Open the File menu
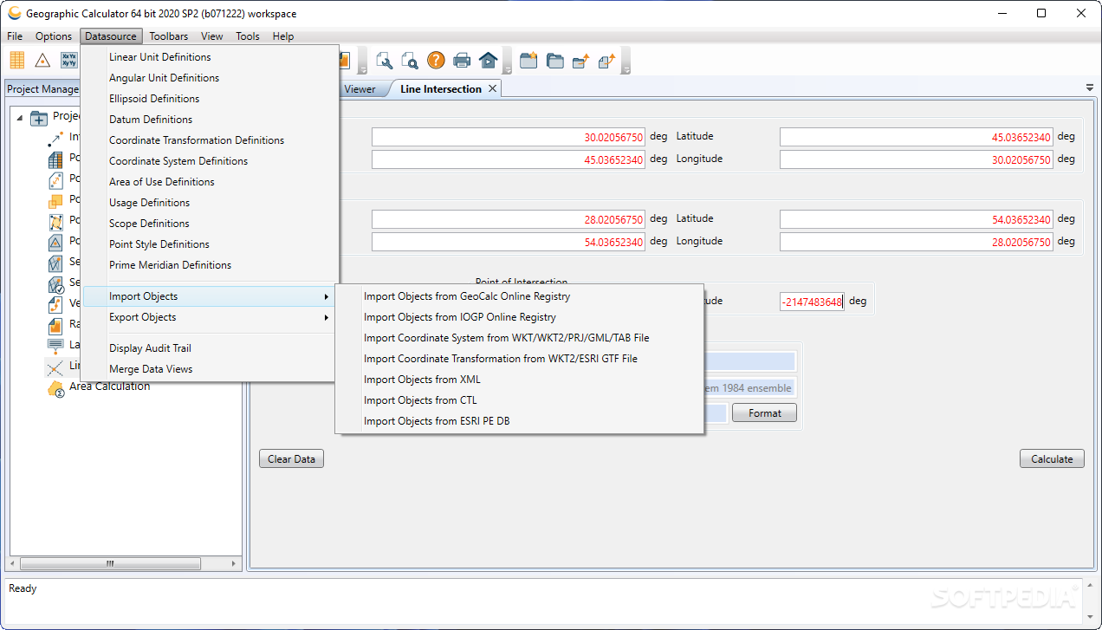This screenshot has height=630, width=1102. pos(15,36)
